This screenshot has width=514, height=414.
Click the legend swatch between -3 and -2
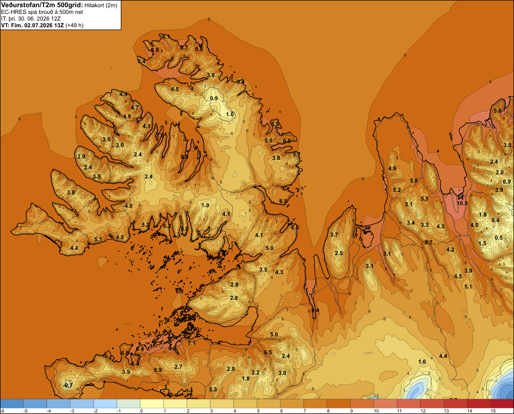tap(82, 404)
